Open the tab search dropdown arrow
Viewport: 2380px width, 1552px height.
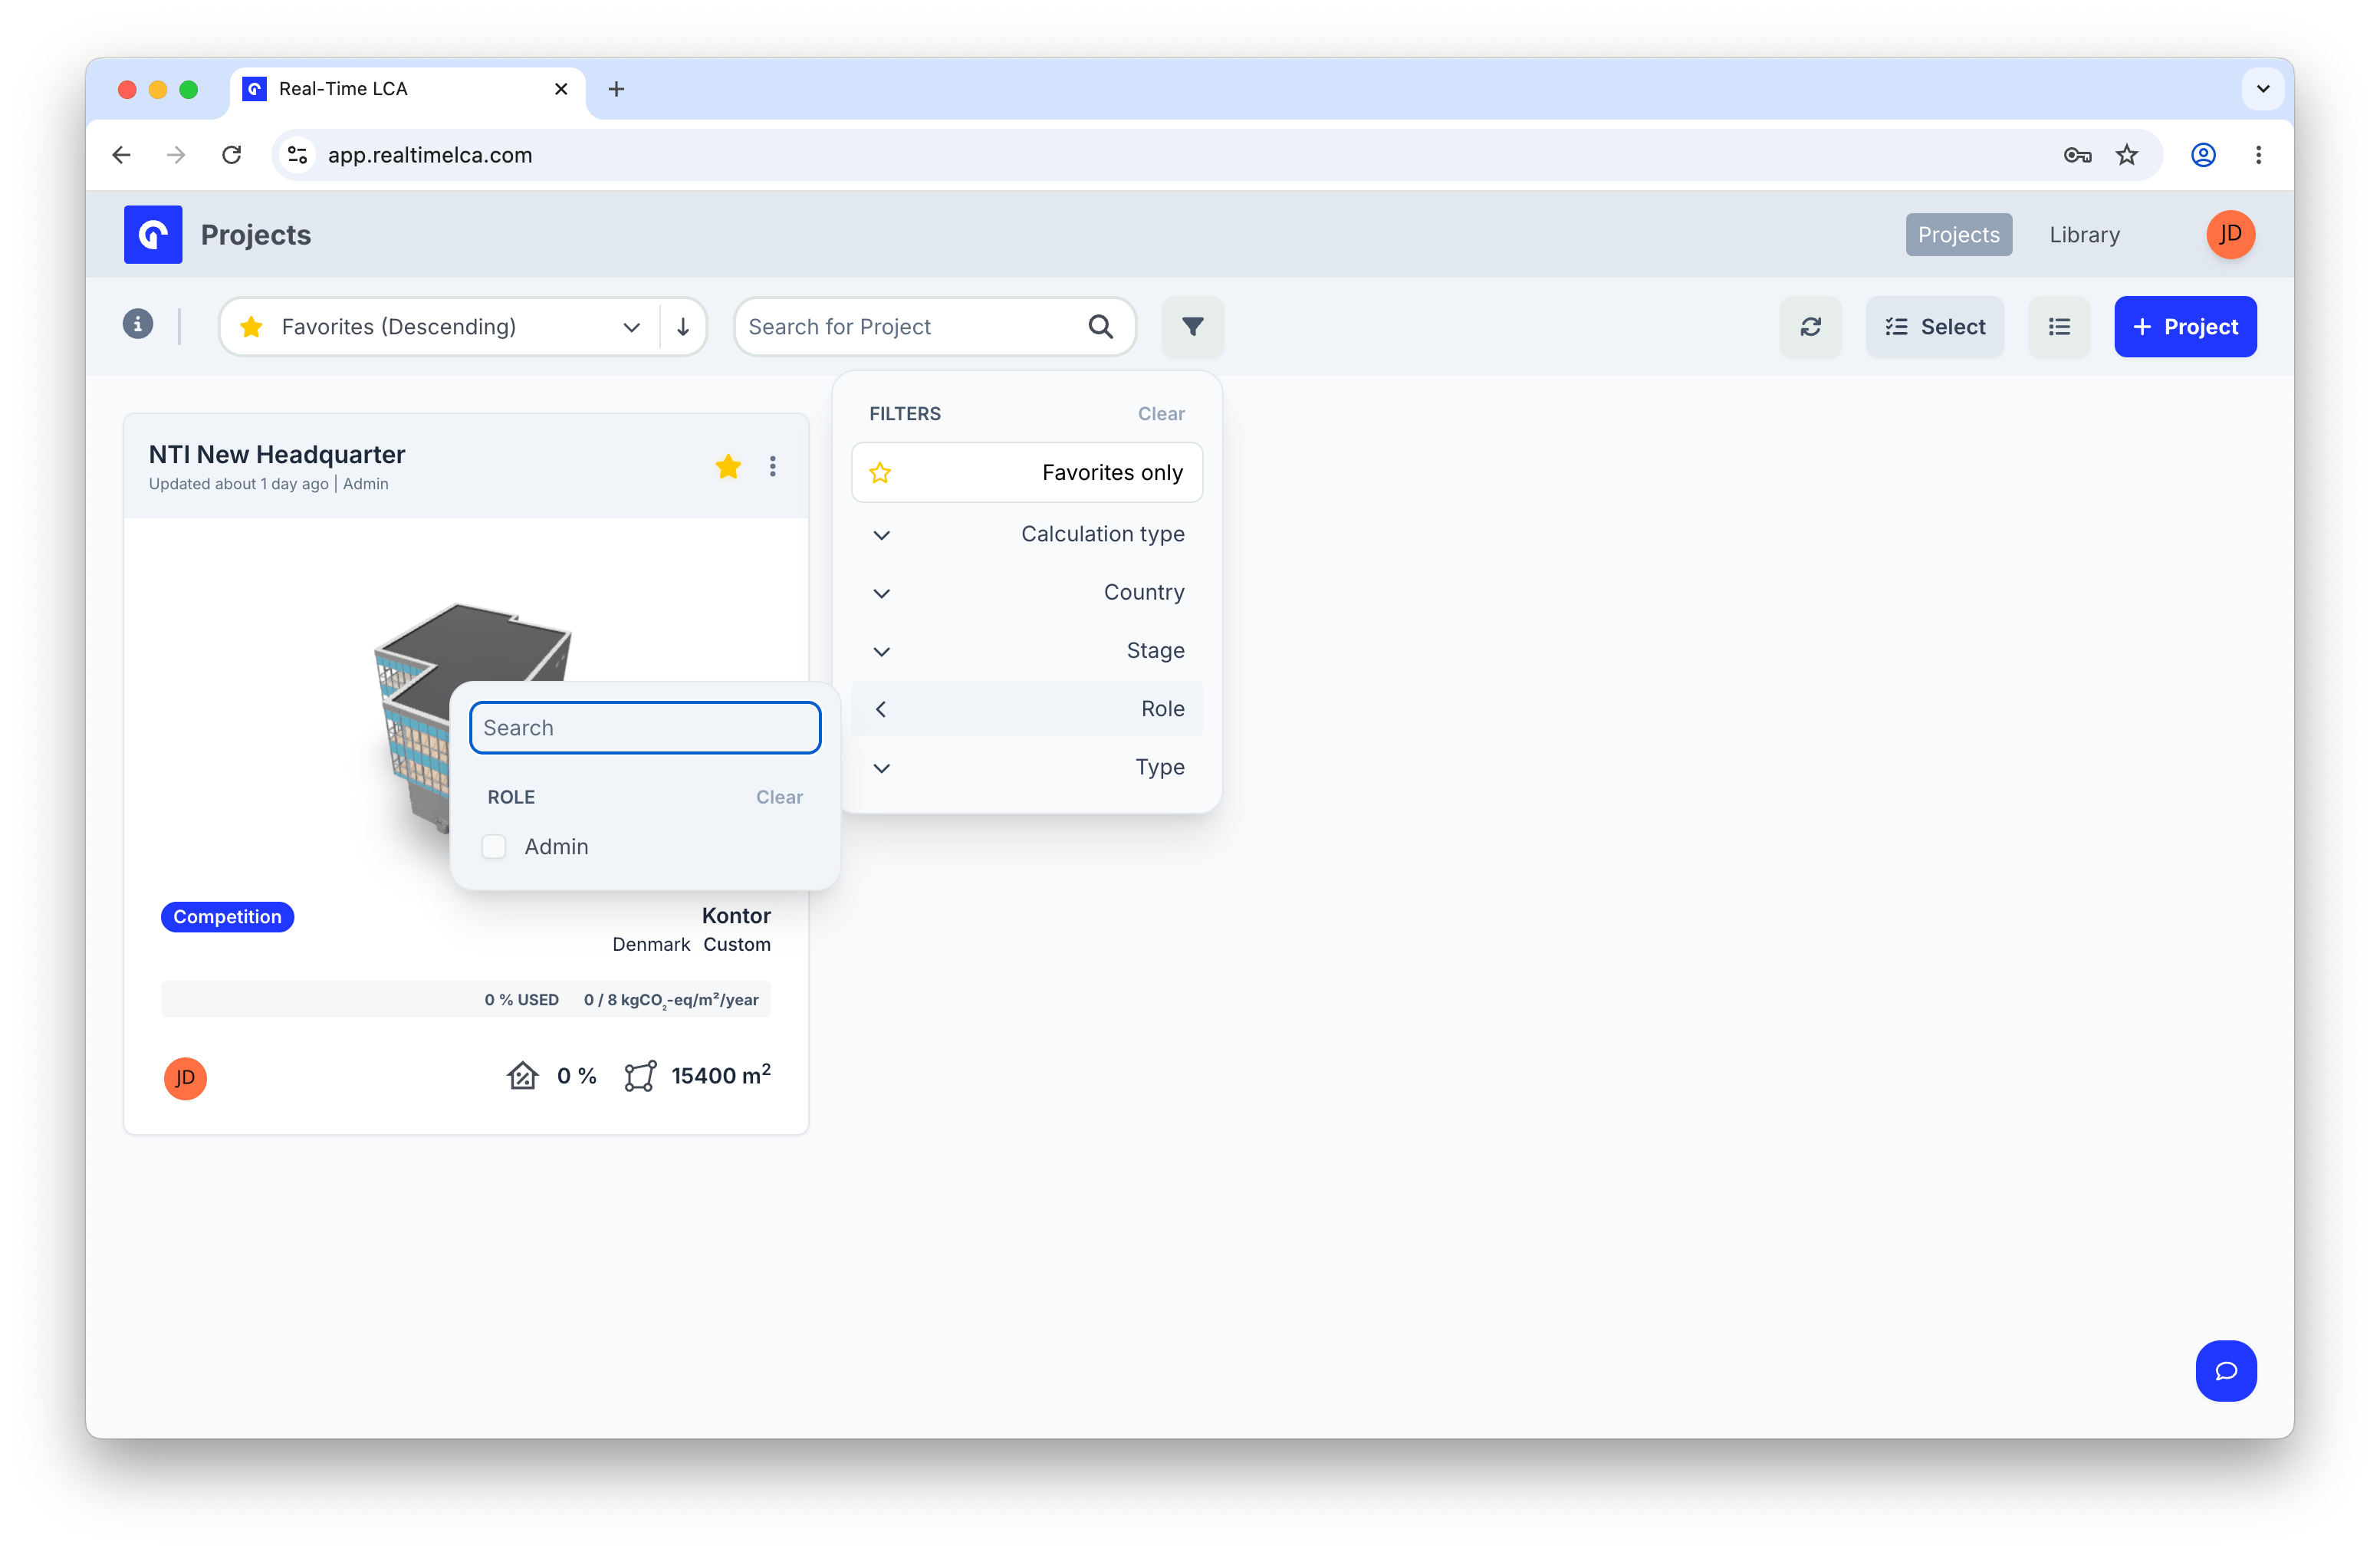coord(2263,89)
